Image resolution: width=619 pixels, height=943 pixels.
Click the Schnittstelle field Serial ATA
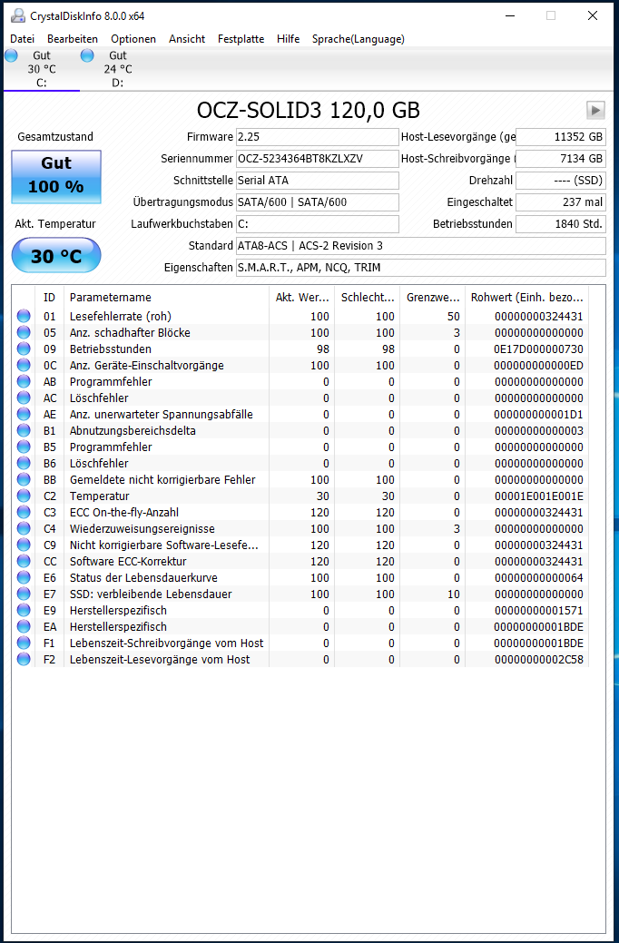pyautogui.click(x=317, y=181)
